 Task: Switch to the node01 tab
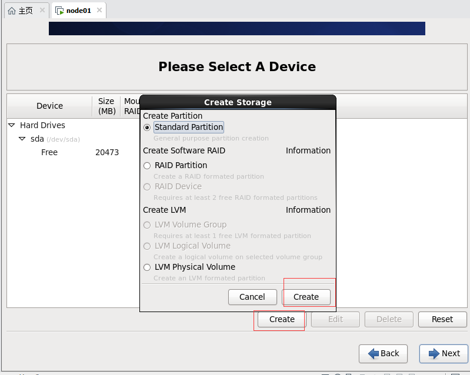click(x=79, y=11)
